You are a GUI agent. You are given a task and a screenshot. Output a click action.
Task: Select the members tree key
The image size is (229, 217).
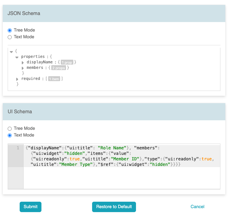(x=35, y=68)
